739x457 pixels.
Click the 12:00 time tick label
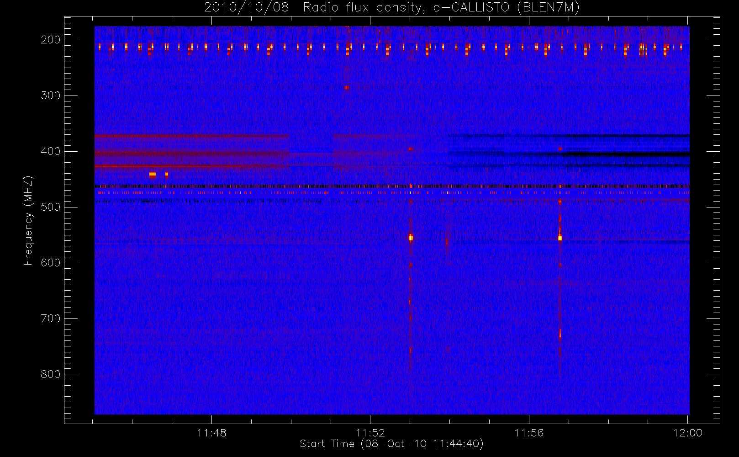click(x=688, y=433)
